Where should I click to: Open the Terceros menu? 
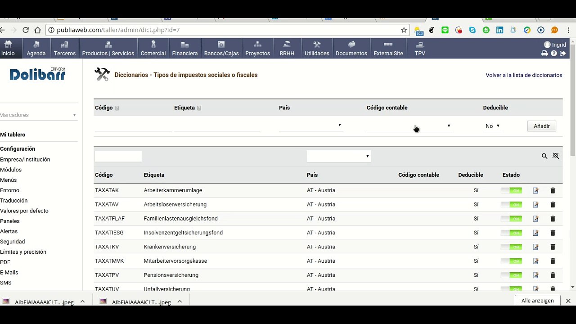coord(65,49)
